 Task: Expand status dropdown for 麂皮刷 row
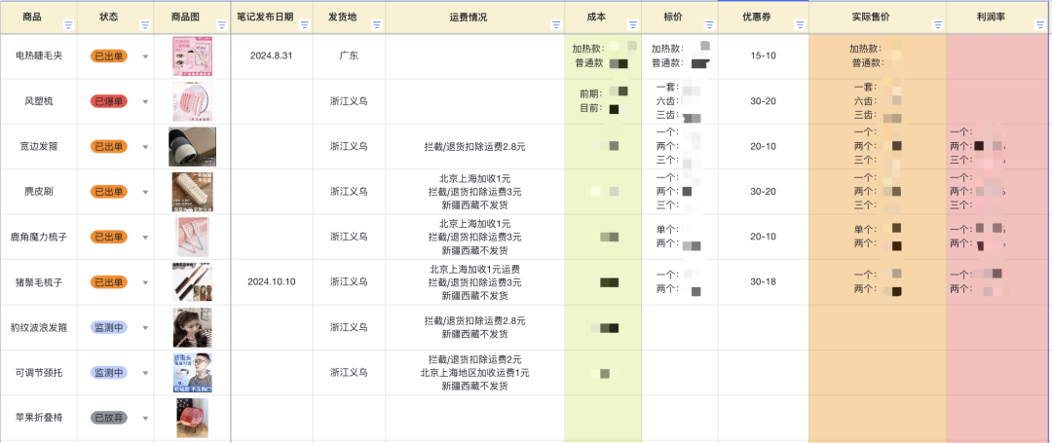click(x=145, y=193)
